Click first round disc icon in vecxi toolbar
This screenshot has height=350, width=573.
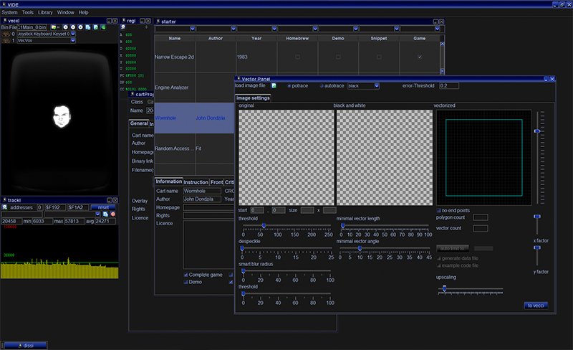pyautogui.click(x=66, y=27)
